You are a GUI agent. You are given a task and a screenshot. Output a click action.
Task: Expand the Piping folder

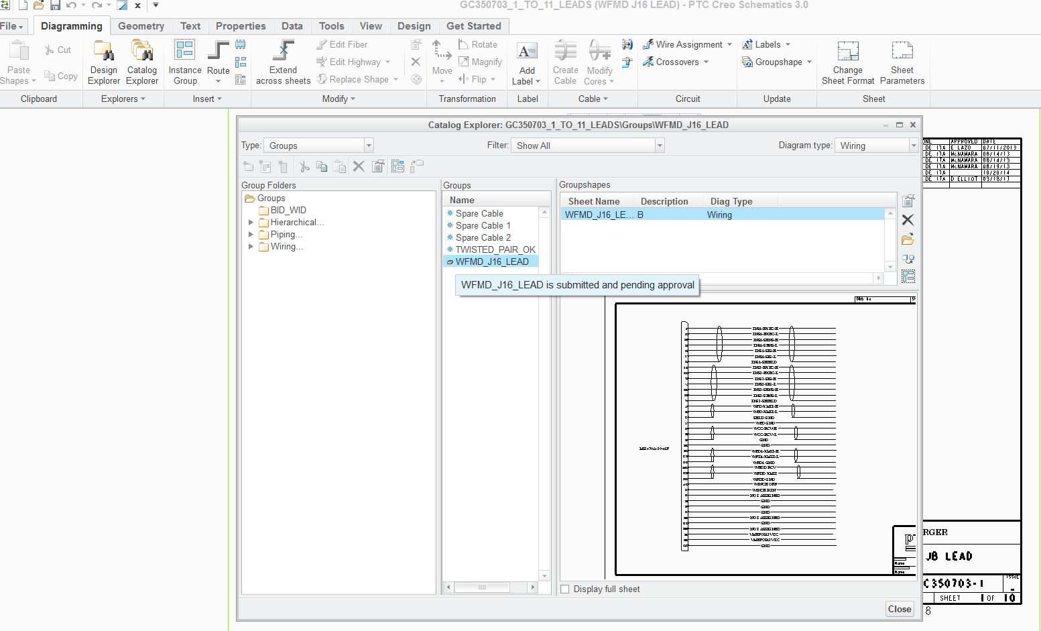point(251,235)
